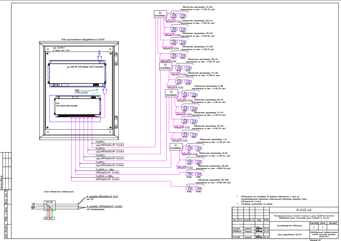Select the 1x15 box labeled №326
The image size is (341, 241).
[x=183, y=42]
